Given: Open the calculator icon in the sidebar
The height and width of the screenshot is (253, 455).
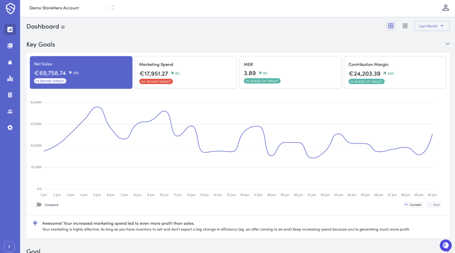Looking at the screenshot, I should point(10,95).
